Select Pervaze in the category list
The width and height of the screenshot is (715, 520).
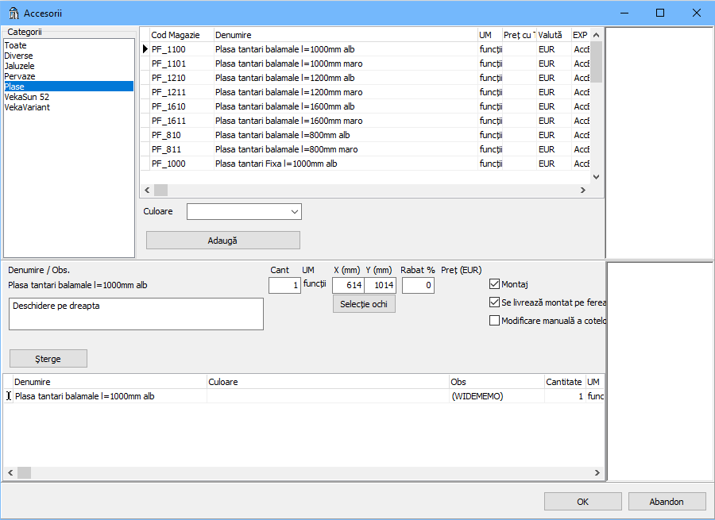coord(20,76)
